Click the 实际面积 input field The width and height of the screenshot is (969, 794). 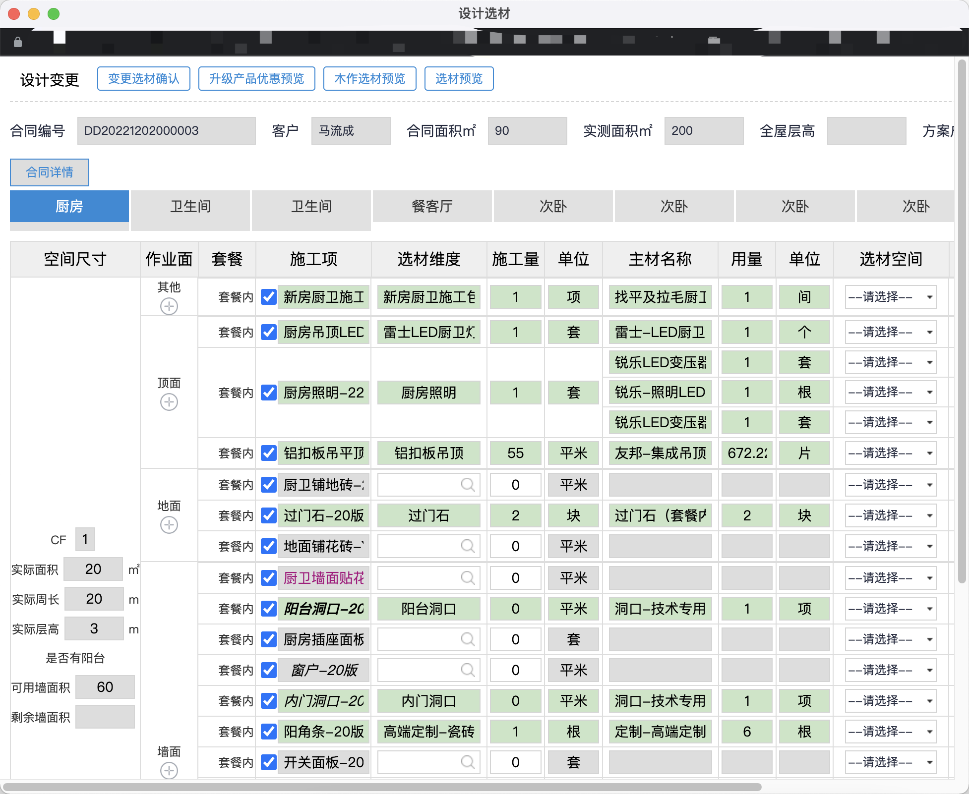[93, 569]
